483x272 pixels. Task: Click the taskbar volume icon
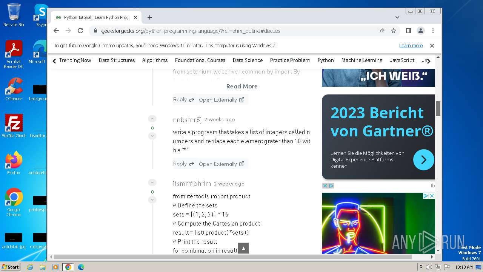429,267
